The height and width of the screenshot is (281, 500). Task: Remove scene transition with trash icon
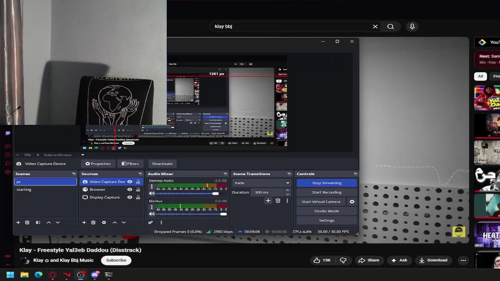(x=278, y=201)
